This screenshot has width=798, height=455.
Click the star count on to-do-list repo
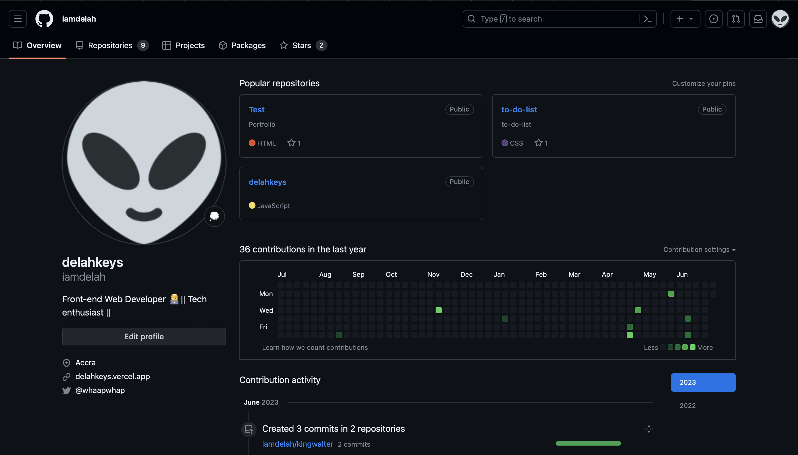click(541, 143)
